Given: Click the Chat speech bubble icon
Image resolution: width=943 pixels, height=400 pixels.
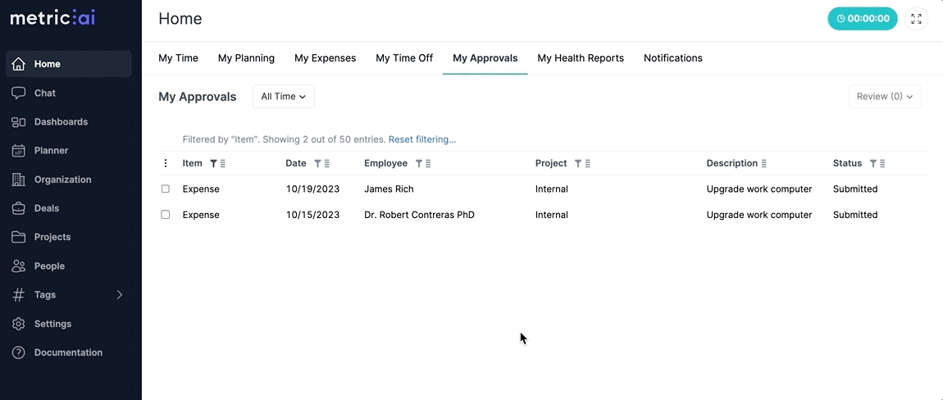Looking at the screenshot, I should [x=19, y=93].
